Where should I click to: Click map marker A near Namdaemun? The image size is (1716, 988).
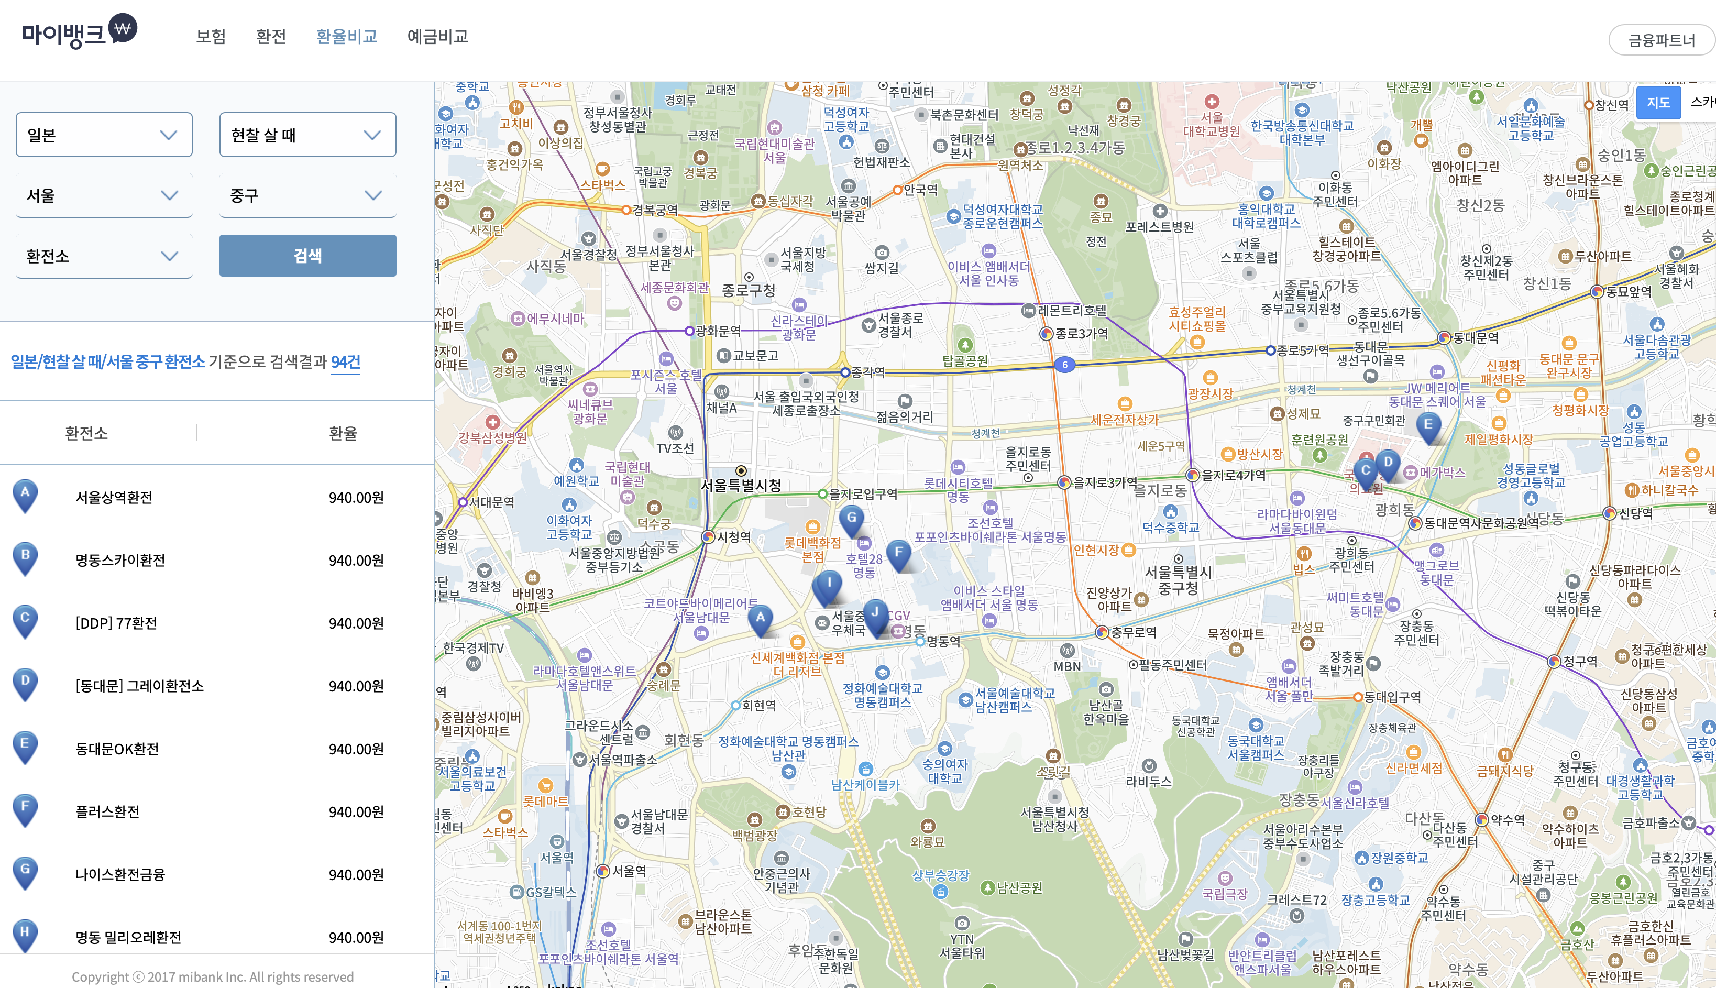click(760, 618)
